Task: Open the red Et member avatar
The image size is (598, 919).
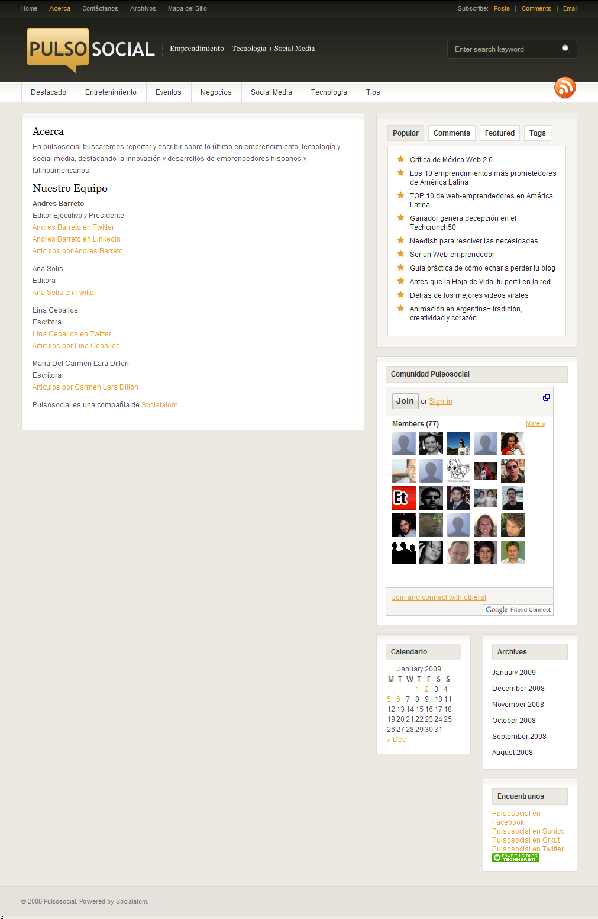Action: tap(404, 498)
